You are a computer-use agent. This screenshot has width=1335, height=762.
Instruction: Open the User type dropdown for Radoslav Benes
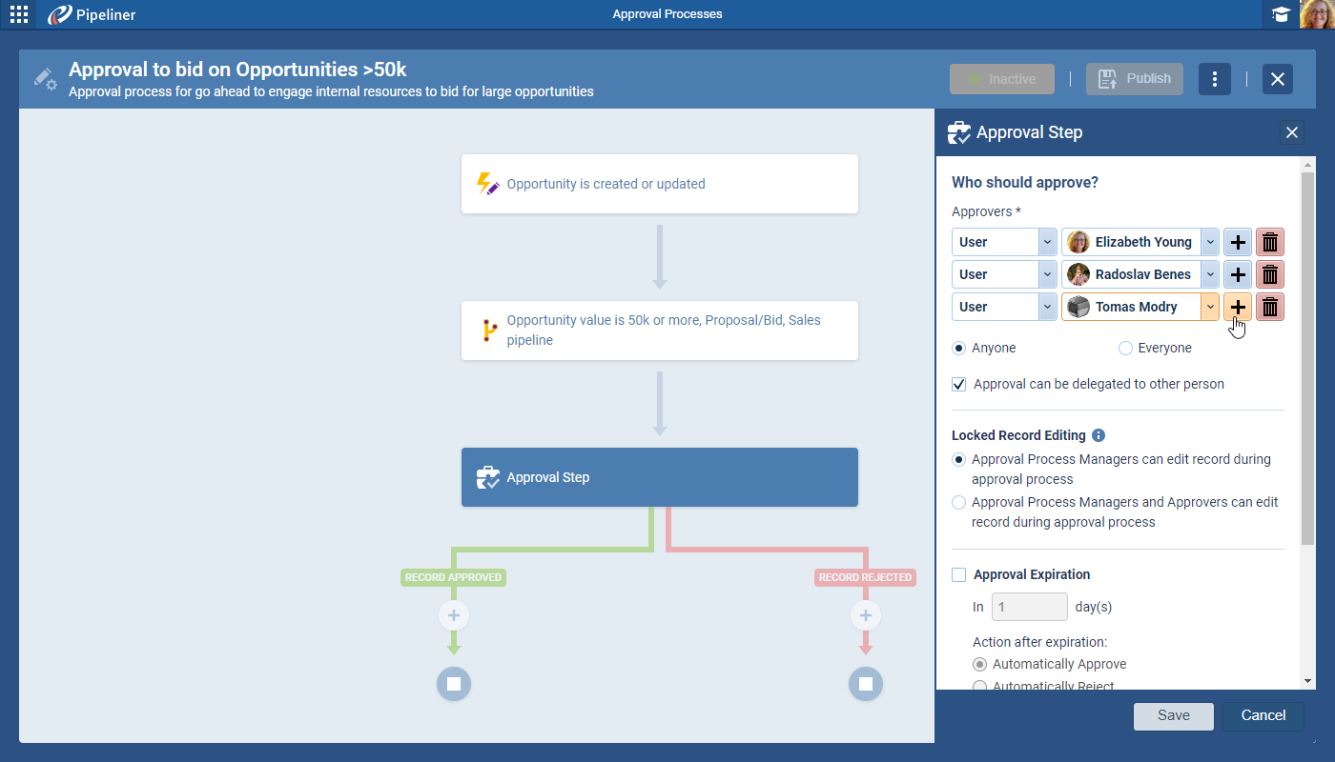pos(1047,274)
